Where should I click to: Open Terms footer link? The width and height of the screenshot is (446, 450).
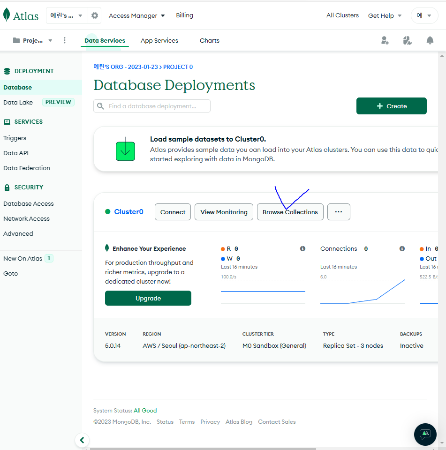pos(187,421)
